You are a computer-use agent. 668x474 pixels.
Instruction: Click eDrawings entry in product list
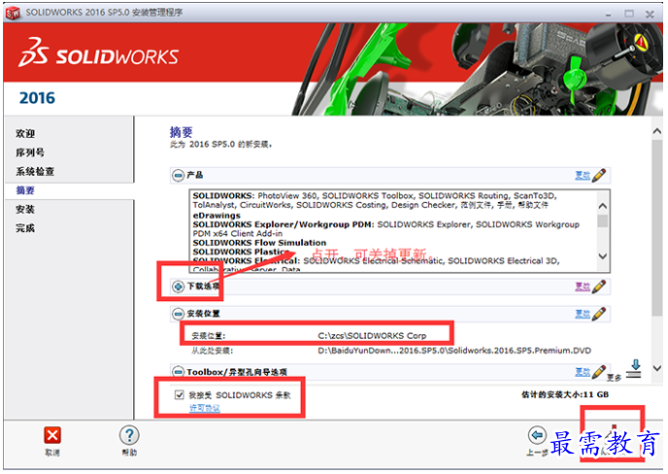click(x=217, y=216)
